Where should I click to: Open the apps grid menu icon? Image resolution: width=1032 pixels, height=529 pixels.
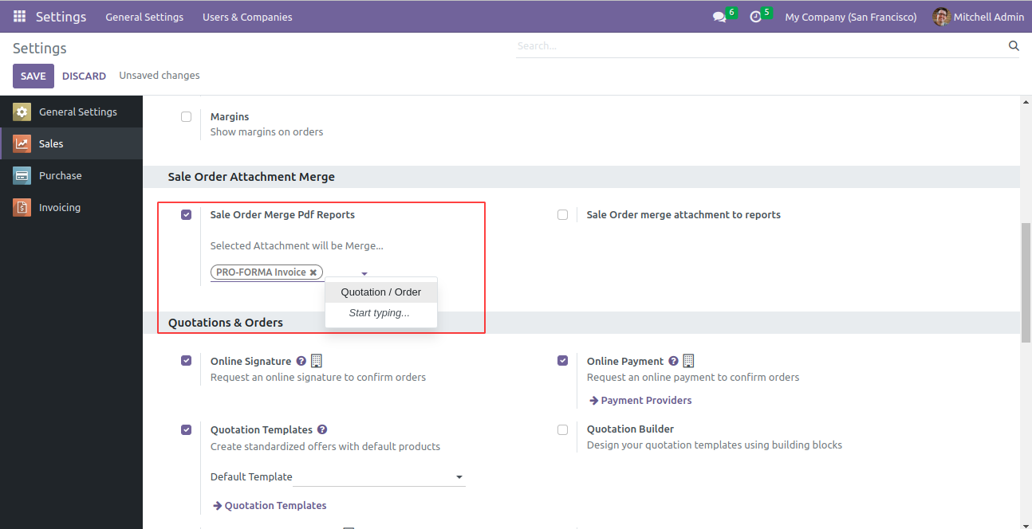point(19,17)
